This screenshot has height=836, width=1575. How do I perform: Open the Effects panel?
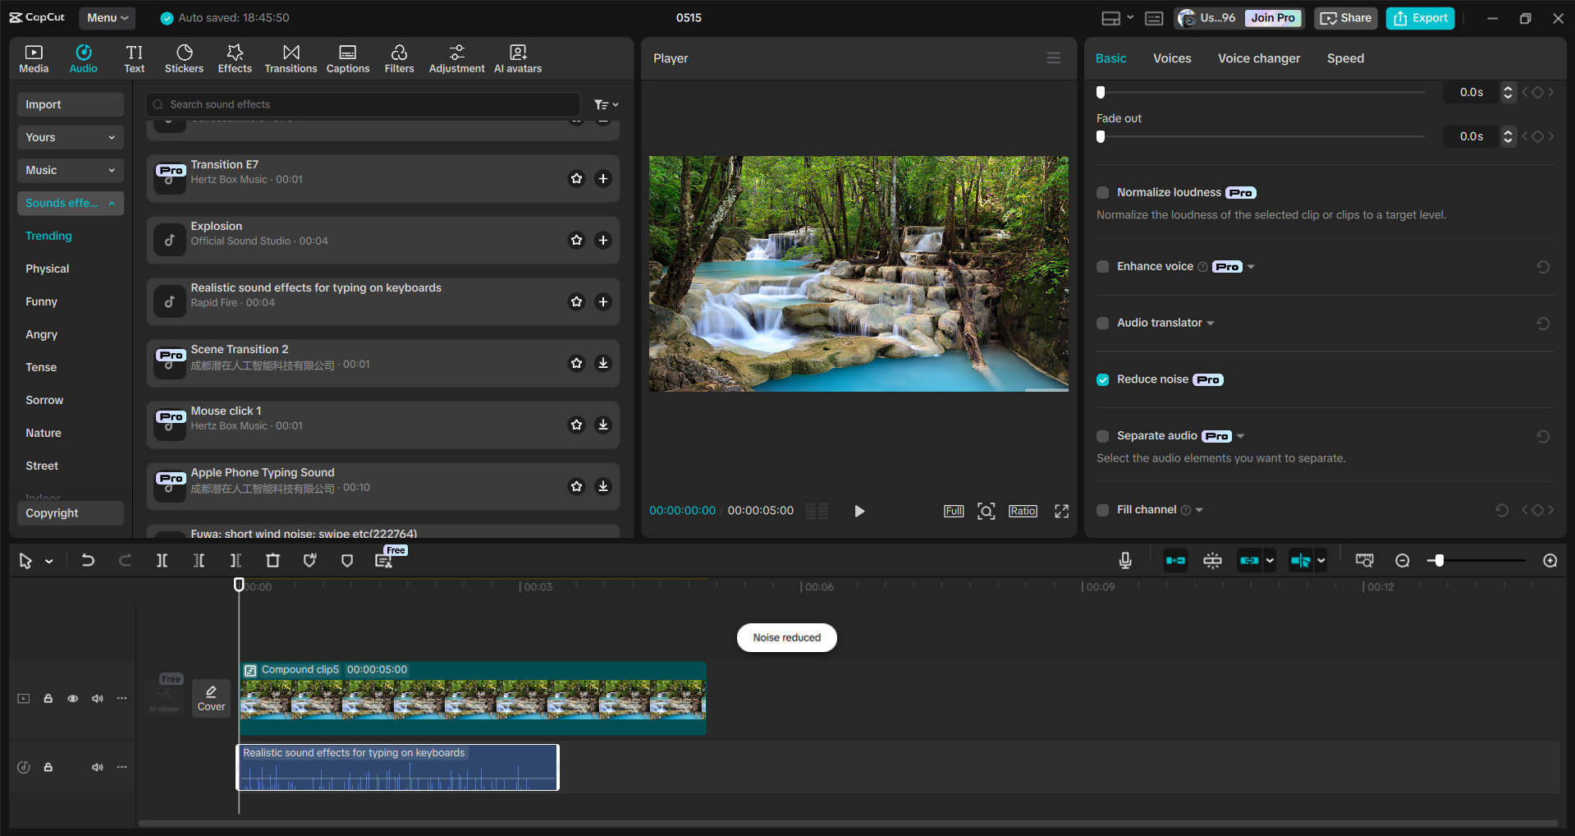(235, 57)
